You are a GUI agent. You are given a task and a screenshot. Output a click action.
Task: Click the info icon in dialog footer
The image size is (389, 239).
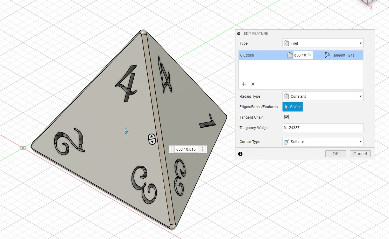(x=240, y=154)
